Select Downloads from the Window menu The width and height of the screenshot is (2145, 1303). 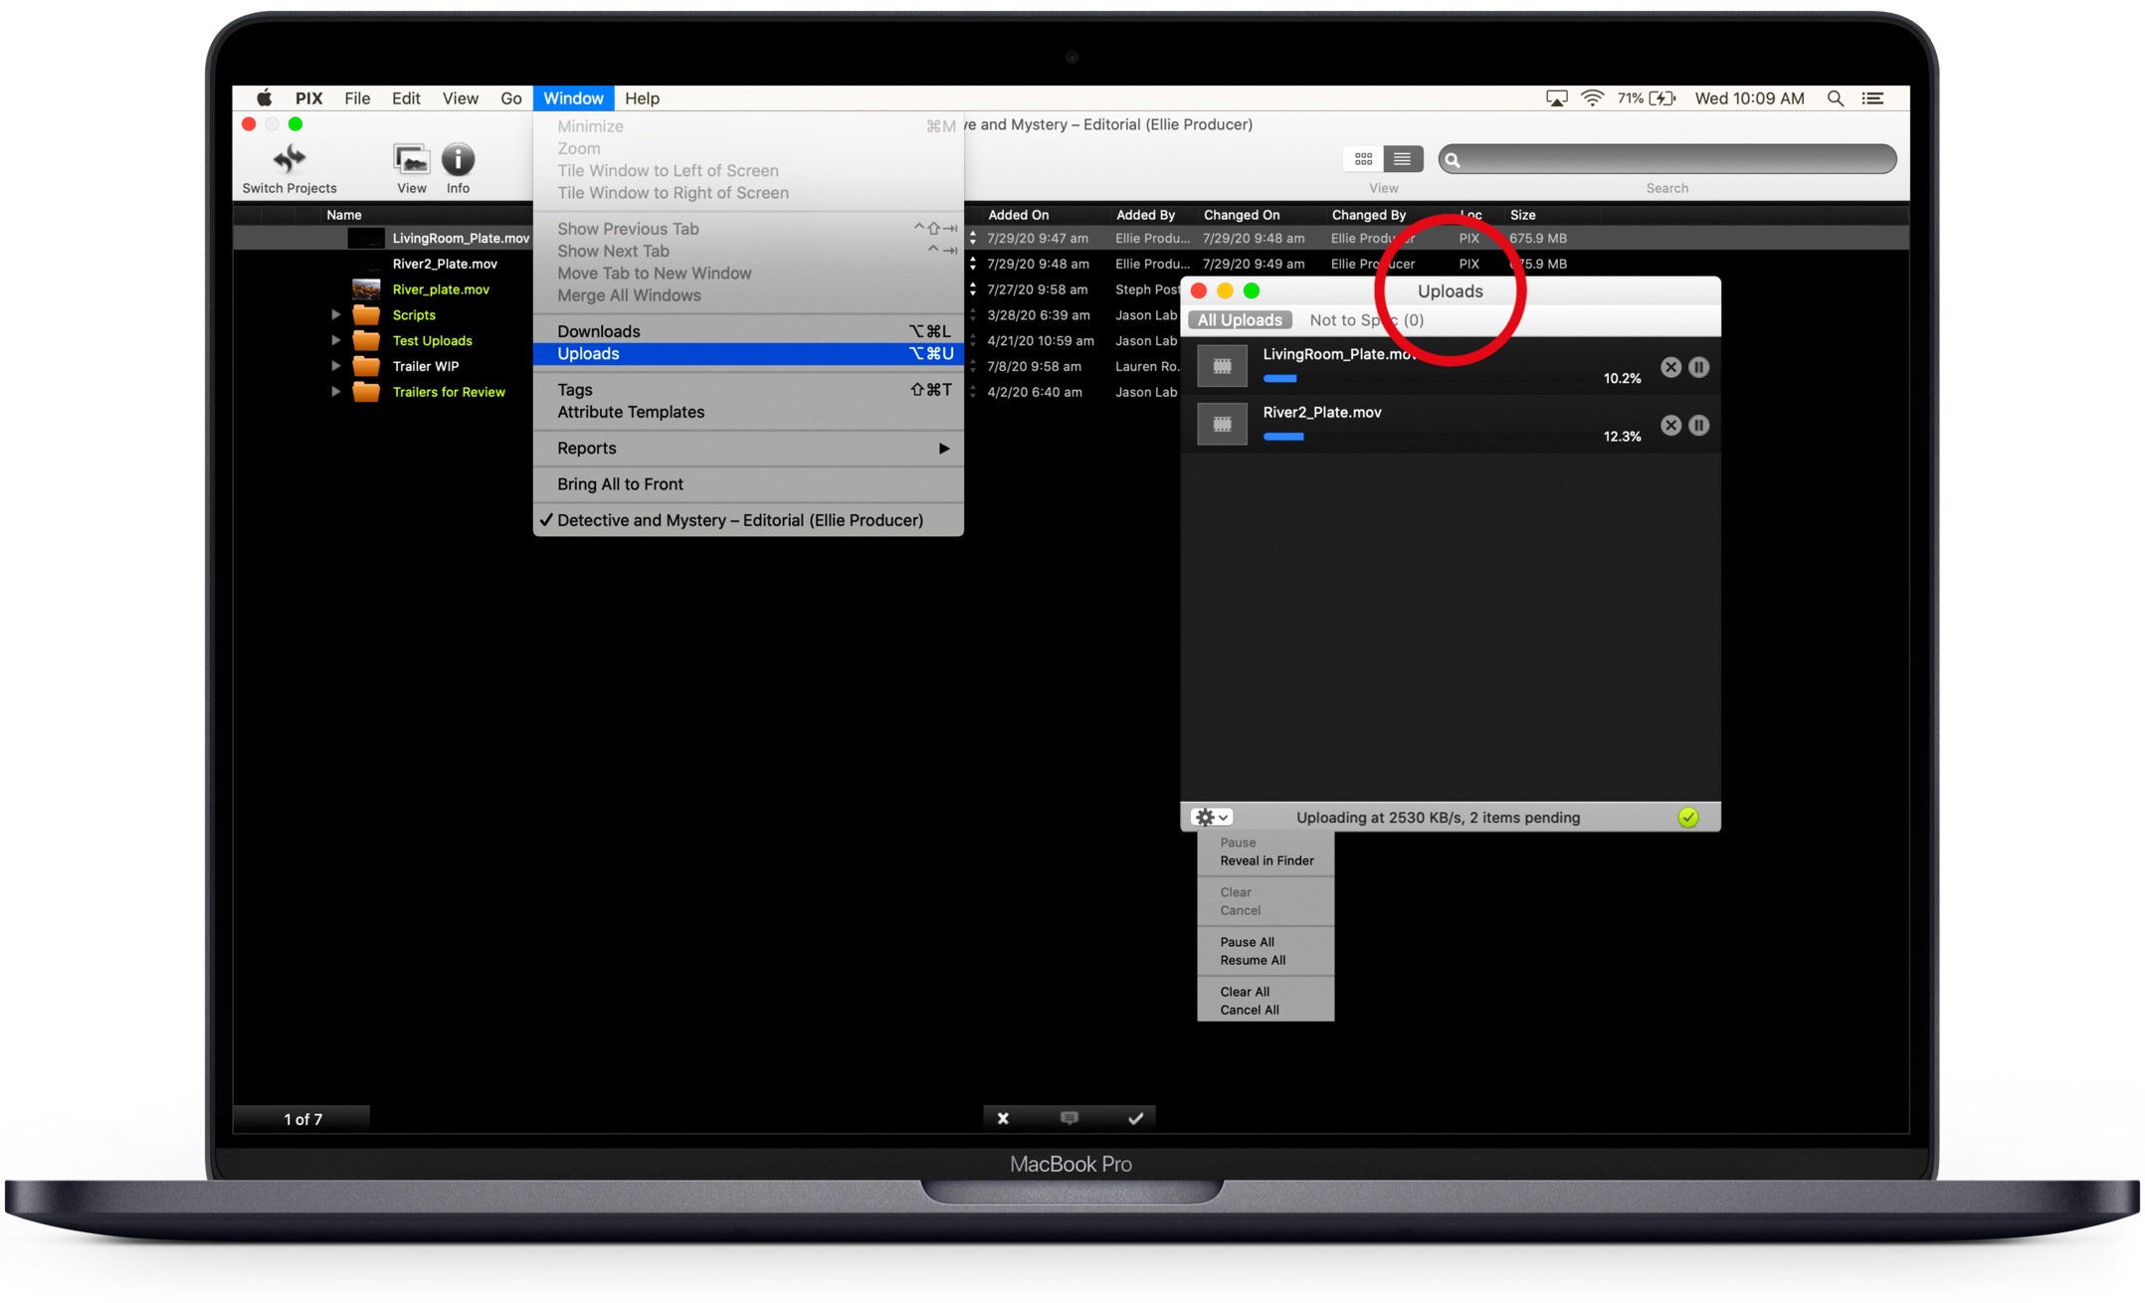point(599,331)
